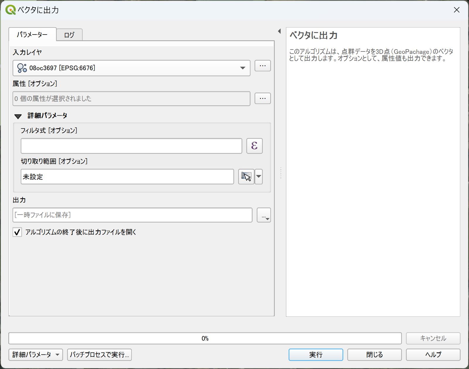Click the フィルタ式 input field

coord(131,146)
